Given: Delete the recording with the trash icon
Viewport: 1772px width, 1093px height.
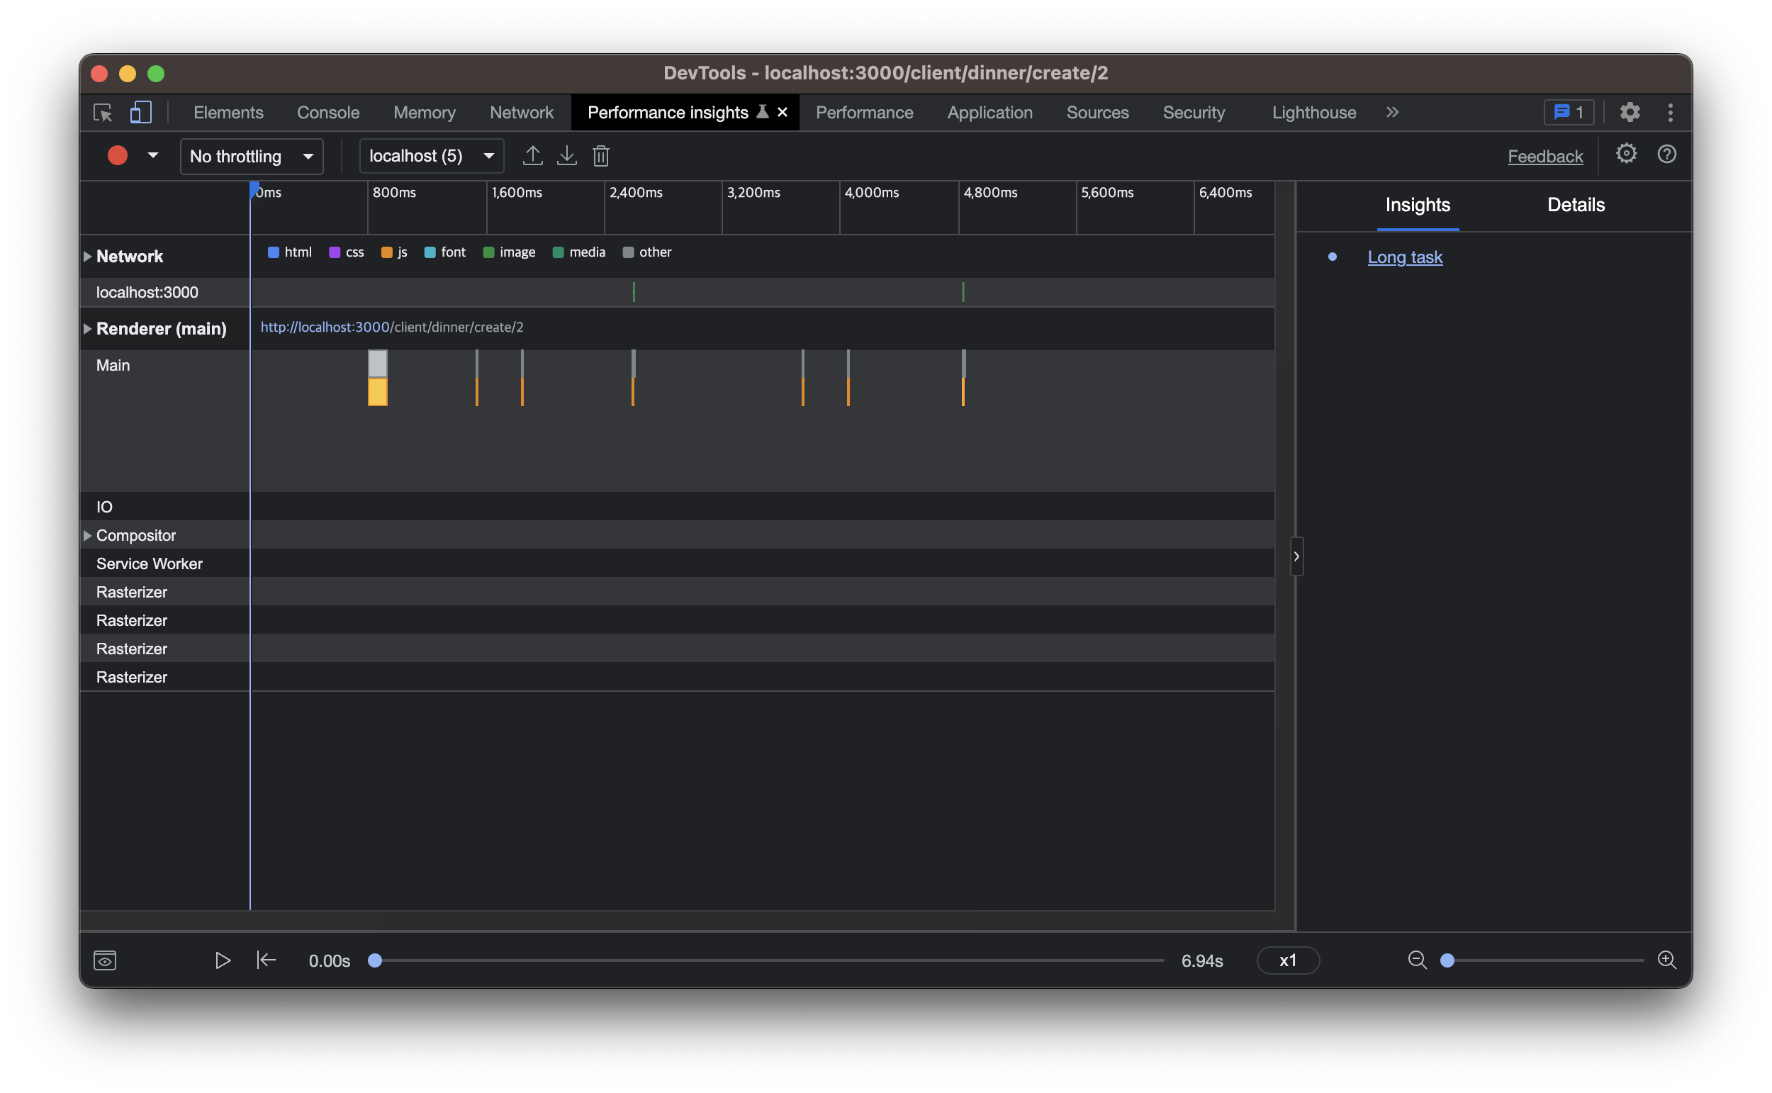Looking at the screenshot, I should click(x=600, y=155).
